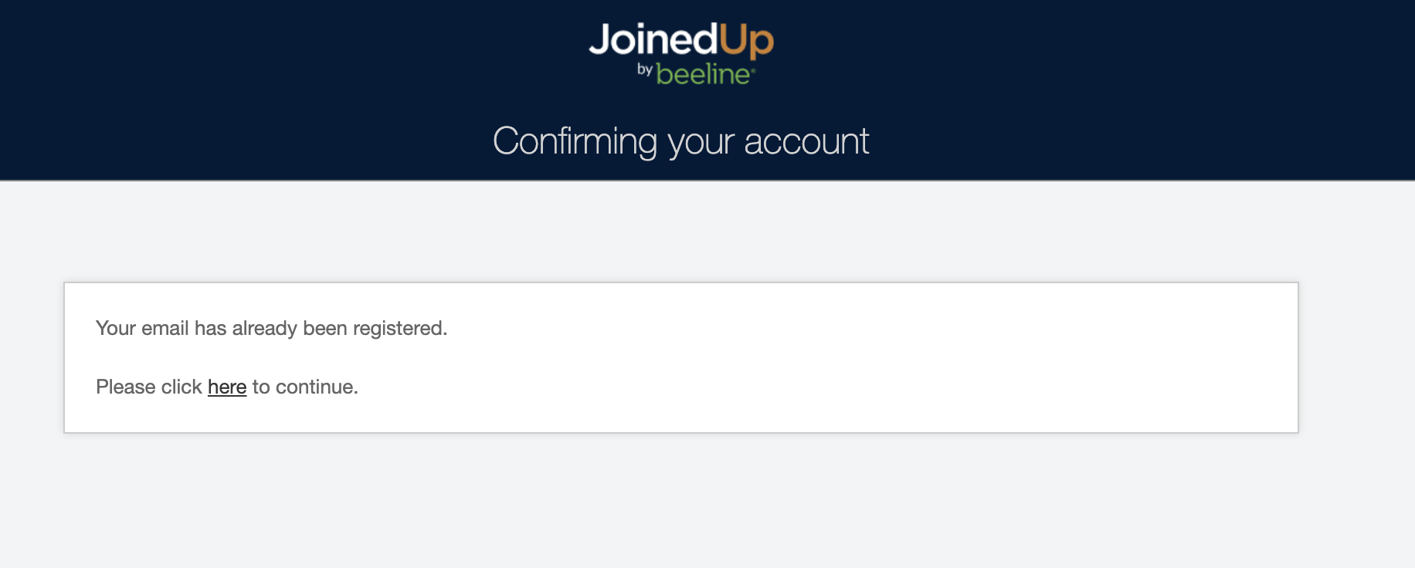Viewport: 1415px width, 568px height.
Task: Click the "Joined" white portion of the logo
Action: (653, 39)
